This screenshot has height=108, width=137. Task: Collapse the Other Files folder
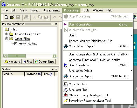click(7, 39)
